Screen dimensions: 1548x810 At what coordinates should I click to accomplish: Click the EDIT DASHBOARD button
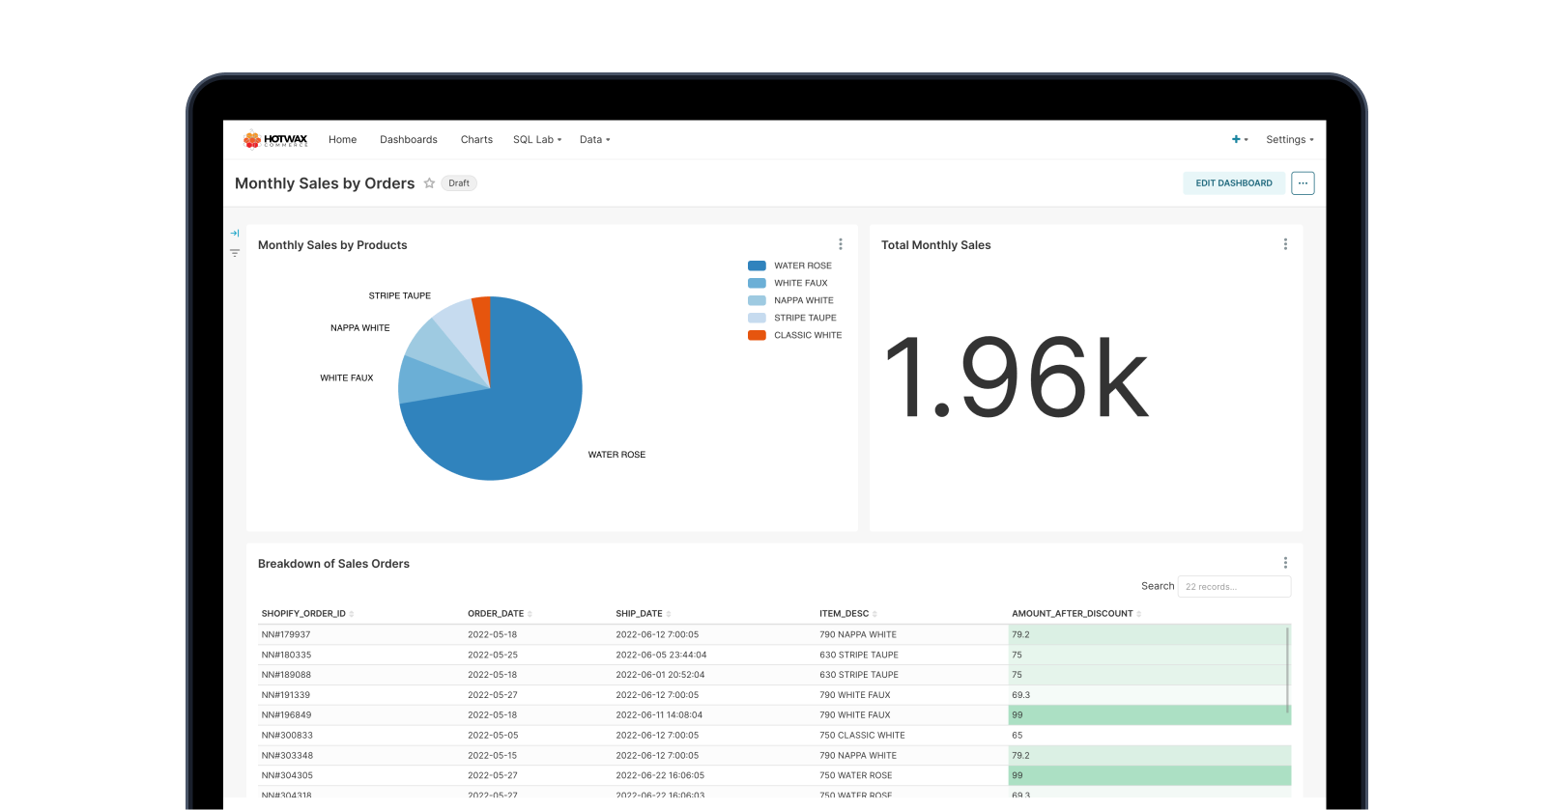1234,183
